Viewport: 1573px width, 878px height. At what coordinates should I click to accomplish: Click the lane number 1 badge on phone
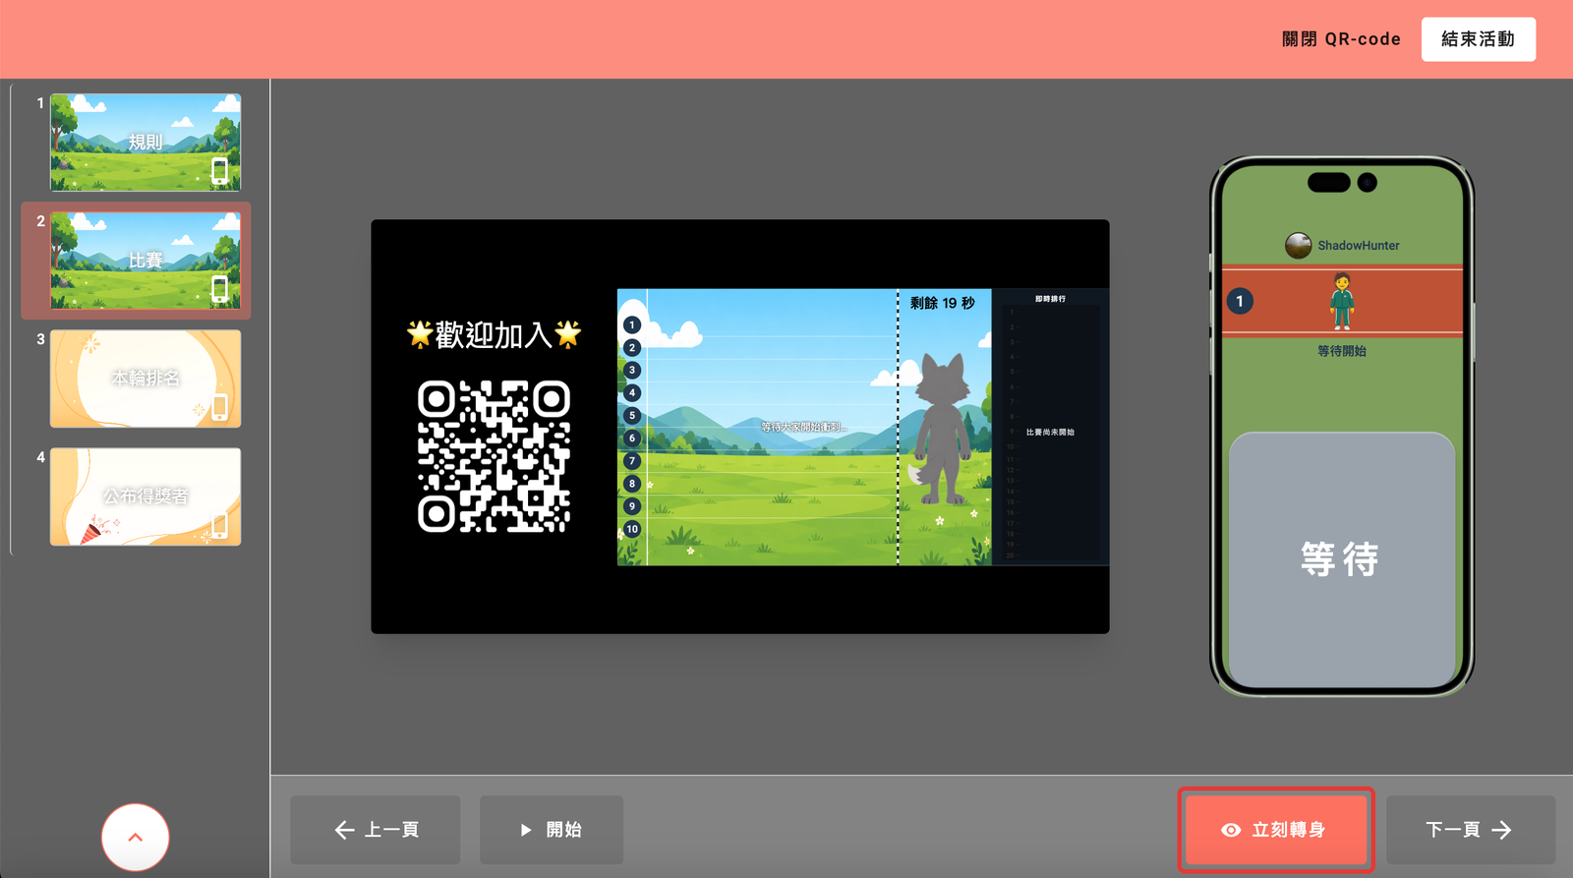point(1240,301)
